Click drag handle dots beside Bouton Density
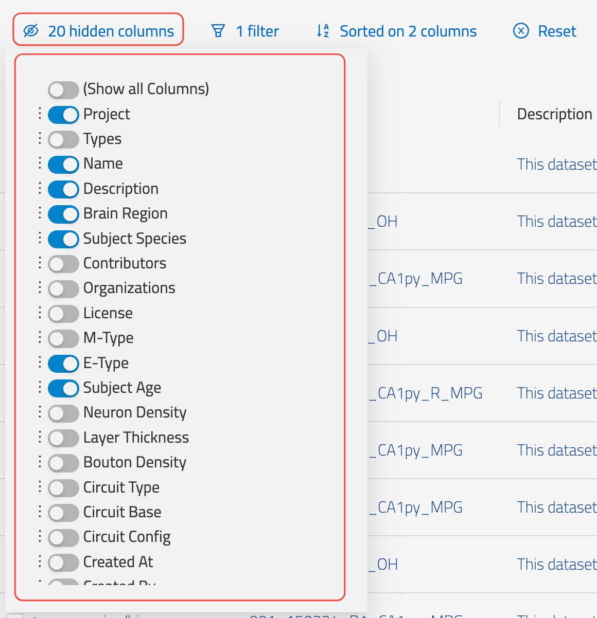This screenshot has height=618, width=597. (x=40, y=462)
